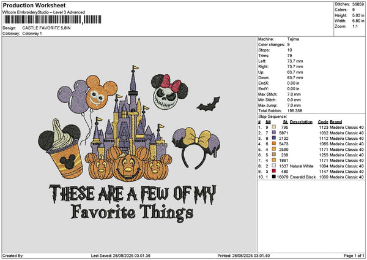367x260 pixels.
Task: Select the purple Mickey balloon
Action: (x=73, y=97)
